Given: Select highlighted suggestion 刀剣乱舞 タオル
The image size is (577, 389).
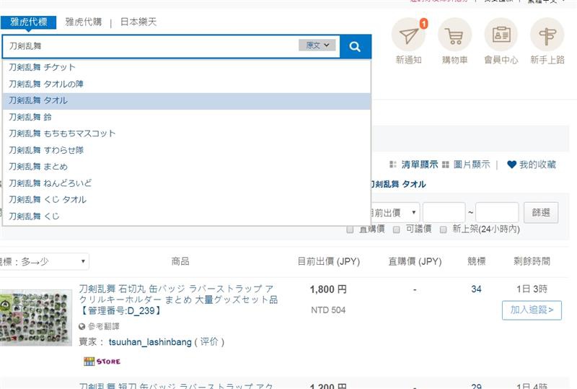Looking at the screenshot, I should pyautogui.click(x=186, y=101).
